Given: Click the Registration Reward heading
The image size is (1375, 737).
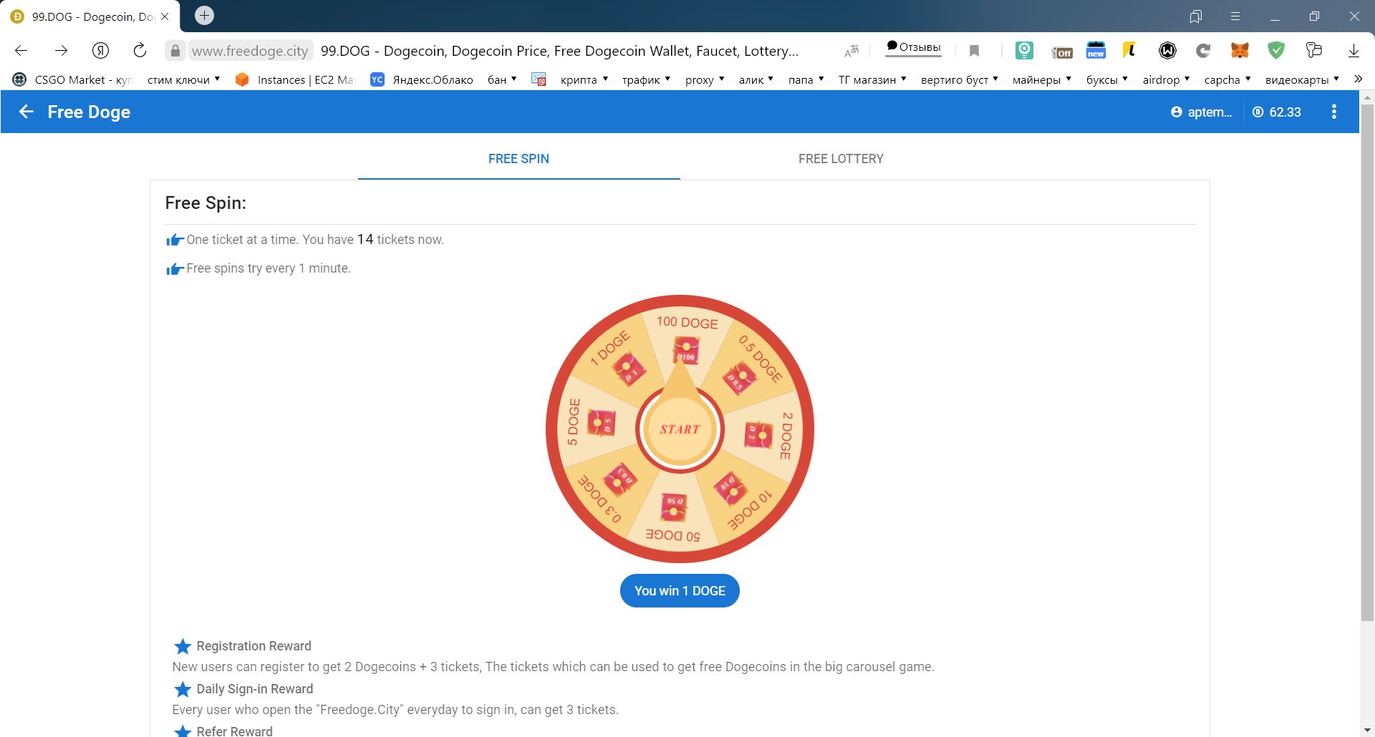Looking at the screenshot, I should click(254, 646).
